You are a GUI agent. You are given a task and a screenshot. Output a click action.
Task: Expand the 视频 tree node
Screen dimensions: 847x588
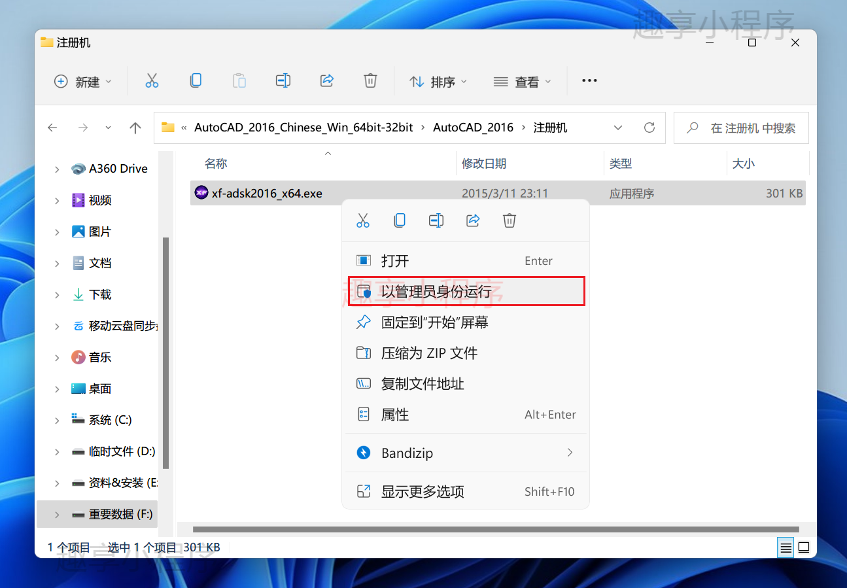[58, 200]
